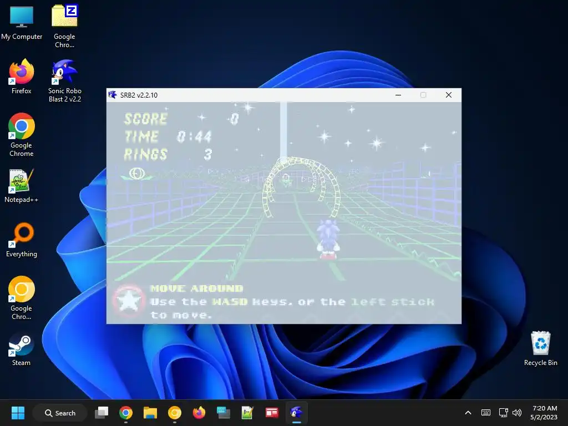568x426 pixels.
Task: Open Task View from the taskbar
Action: tap(102, 413)
